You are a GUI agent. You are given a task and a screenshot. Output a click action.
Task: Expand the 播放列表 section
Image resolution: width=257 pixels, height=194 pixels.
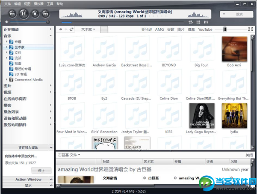pos(50,111)
